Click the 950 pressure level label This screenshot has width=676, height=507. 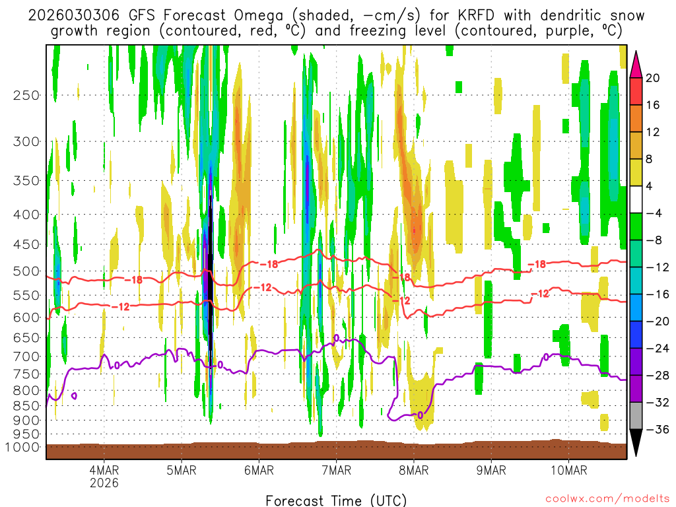pyautogui.click(x=26, y=434)
